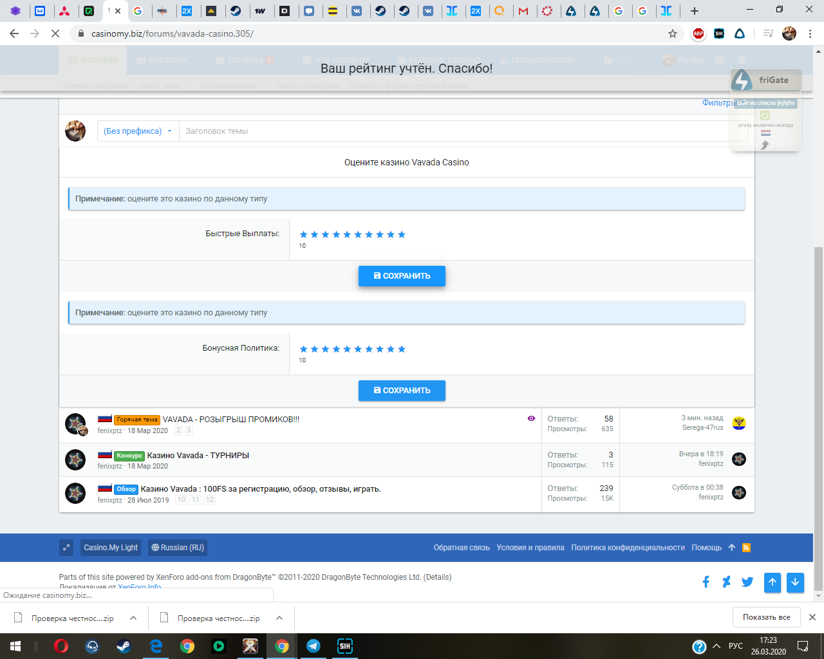824x659 pixels.
Task: Open the SIH extension in Chrome toolbar
Action: coord(719,33)
